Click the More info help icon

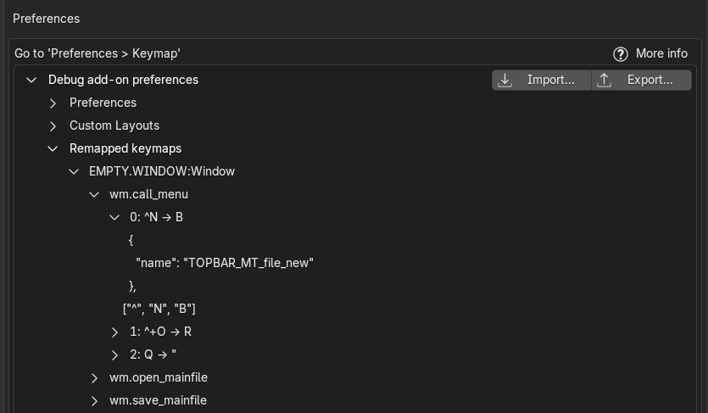(621, 54)
